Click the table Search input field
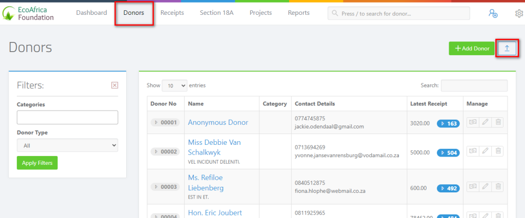Screen dimensions: 525x218 pos(474,85)
